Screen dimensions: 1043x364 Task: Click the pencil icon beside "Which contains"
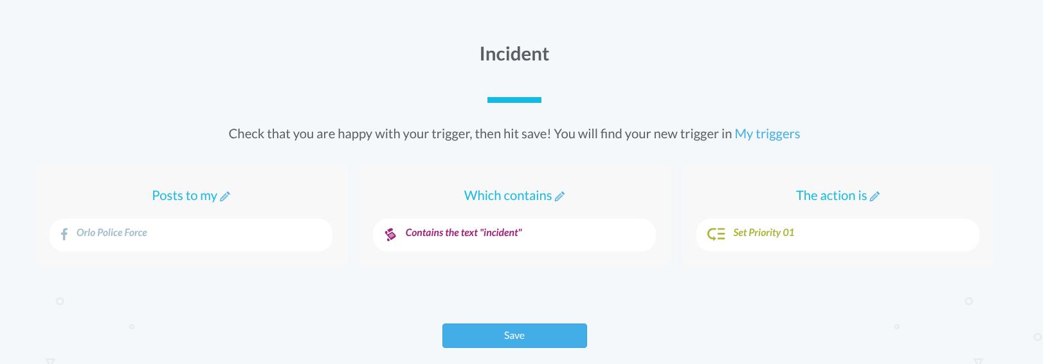(x=560, y=197)
